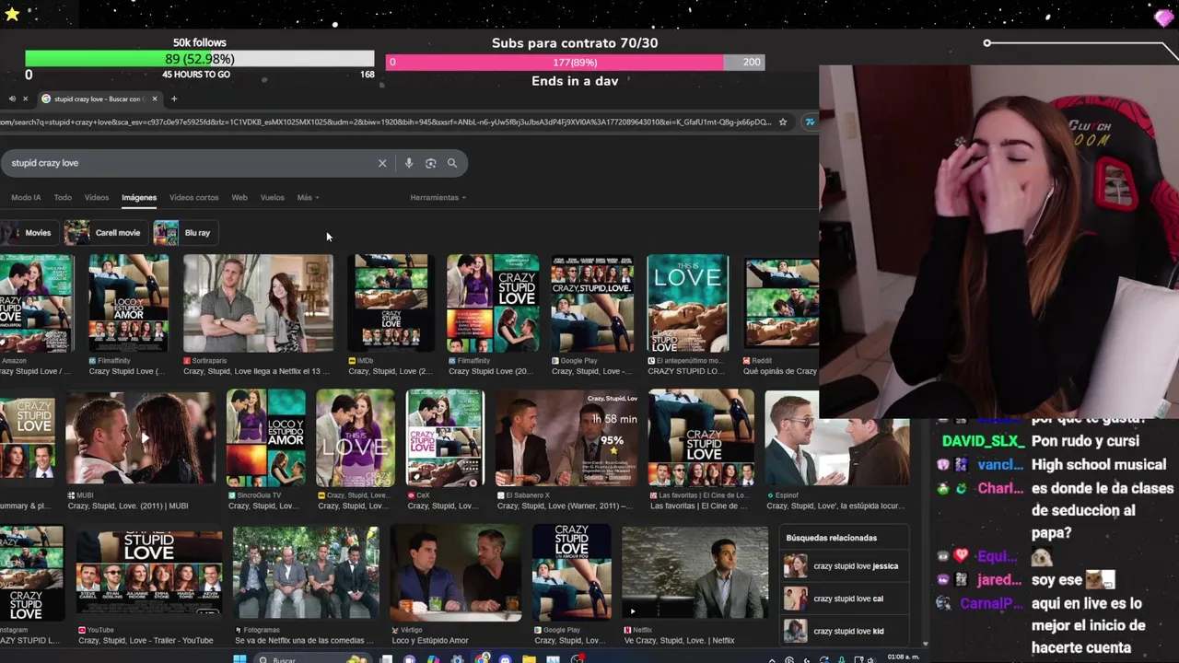Open the CeX Crazy Stupid Love thumbnail
This screenshot has height=663, width=1179.
click(x=445, y=438)
